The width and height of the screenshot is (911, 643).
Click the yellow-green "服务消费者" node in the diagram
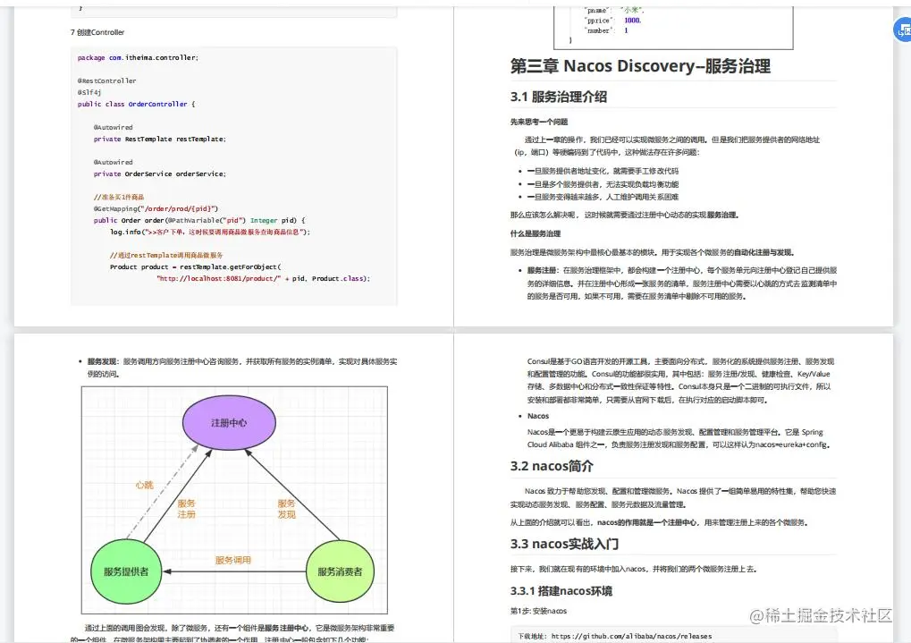(340, 571)
